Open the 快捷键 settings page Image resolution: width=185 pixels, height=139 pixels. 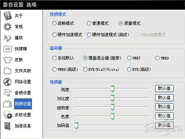coord(21,49)
